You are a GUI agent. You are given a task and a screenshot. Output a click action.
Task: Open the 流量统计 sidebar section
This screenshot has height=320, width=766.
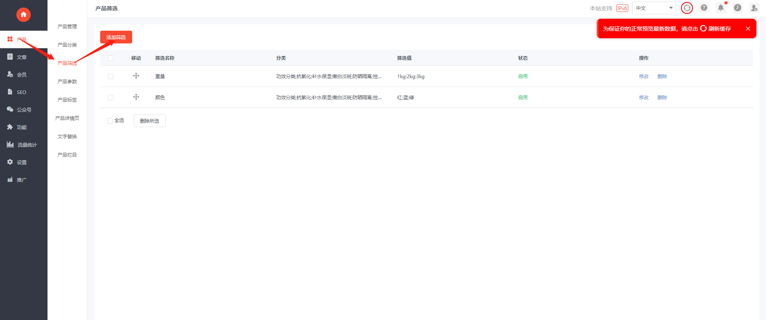(x=24, y=145)
